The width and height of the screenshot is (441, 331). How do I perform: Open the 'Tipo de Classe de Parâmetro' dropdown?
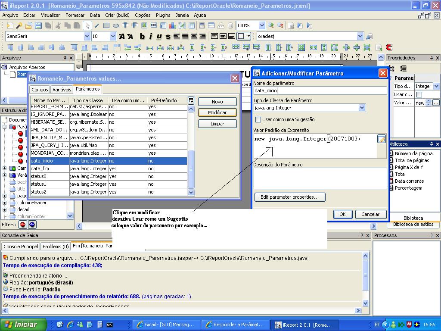point(362,108)
